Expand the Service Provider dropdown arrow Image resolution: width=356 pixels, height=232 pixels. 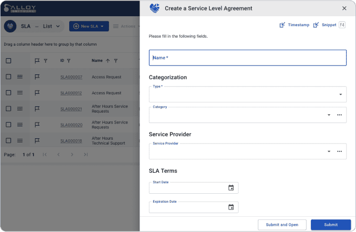point(329,151)
